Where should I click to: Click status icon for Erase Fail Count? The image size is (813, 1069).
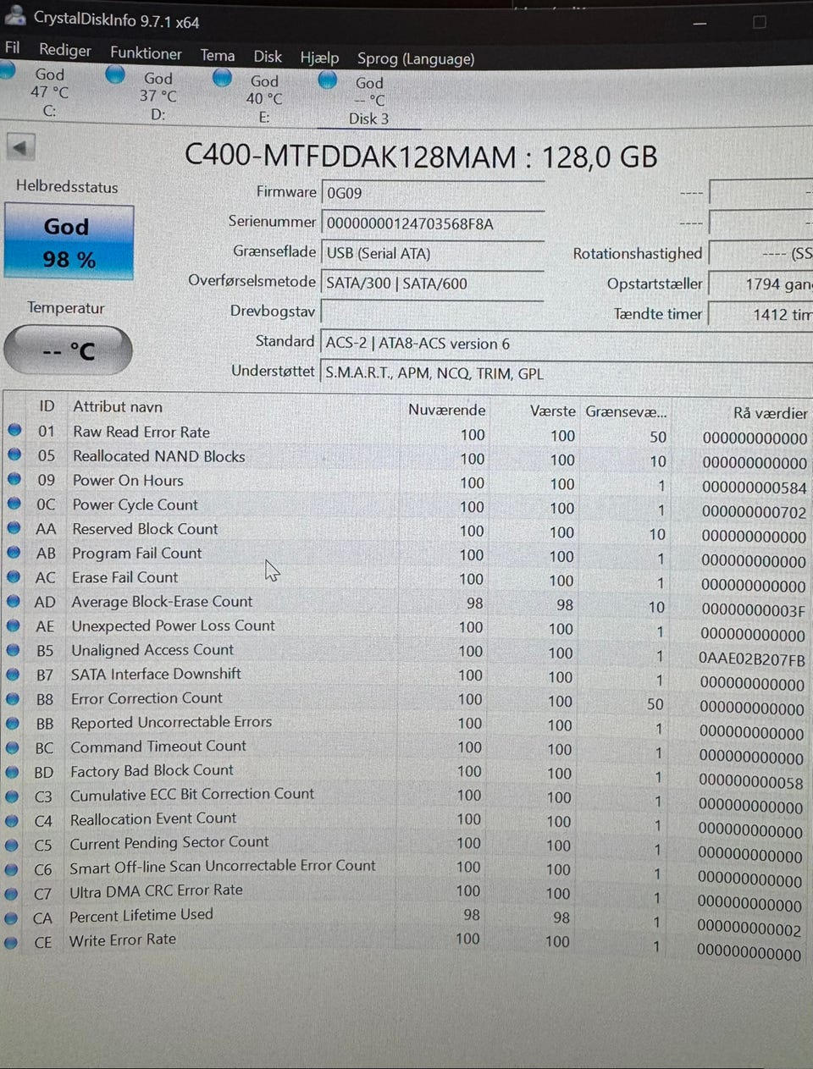click(14, 576)
